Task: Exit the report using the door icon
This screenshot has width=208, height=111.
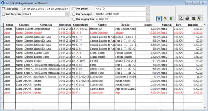Action: pos(200,18)
